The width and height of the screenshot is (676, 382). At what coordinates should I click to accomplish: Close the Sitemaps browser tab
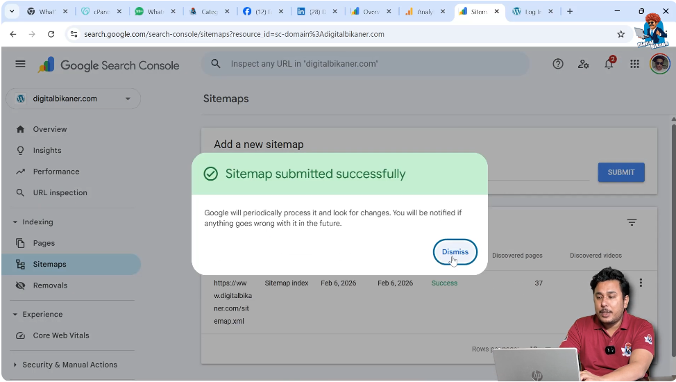click(496, 12)
